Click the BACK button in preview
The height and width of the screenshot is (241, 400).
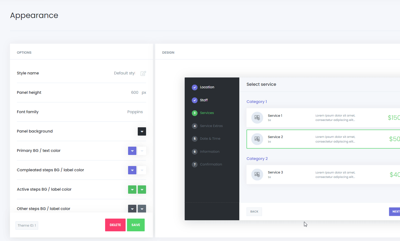pyautogui.click(x=254, y=212)
